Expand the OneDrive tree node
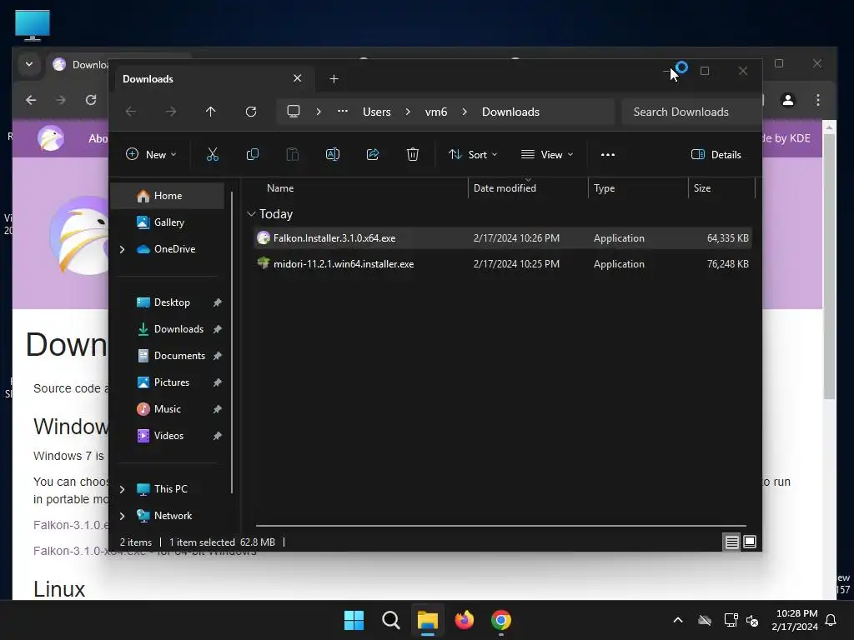Image resolution: width=854 pixels, height=640 pixels. [122, 249]
